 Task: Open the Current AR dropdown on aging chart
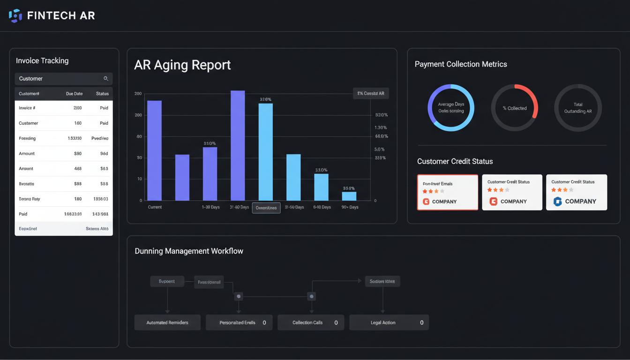pos(371,93)
